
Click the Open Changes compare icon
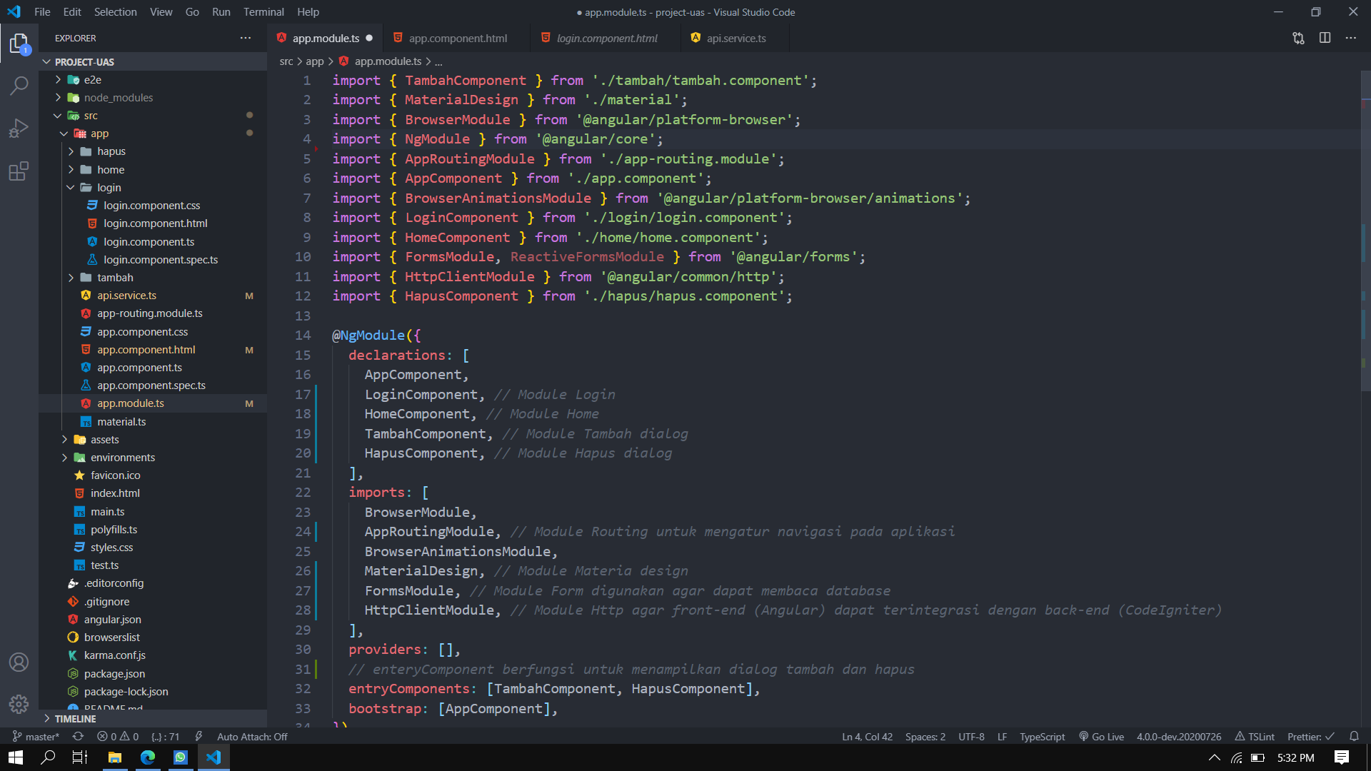tap(1298, 39)
